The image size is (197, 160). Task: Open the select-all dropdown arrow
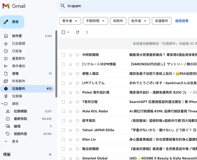pyautogui.click(x=68, y=32)
